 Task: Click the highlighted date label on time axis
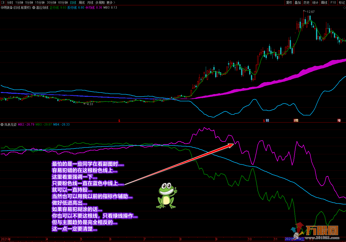pos(295,239)
